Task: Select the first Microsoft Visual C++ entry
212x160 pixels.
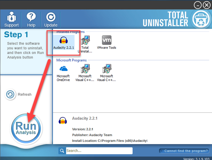Action: (85, 73)
